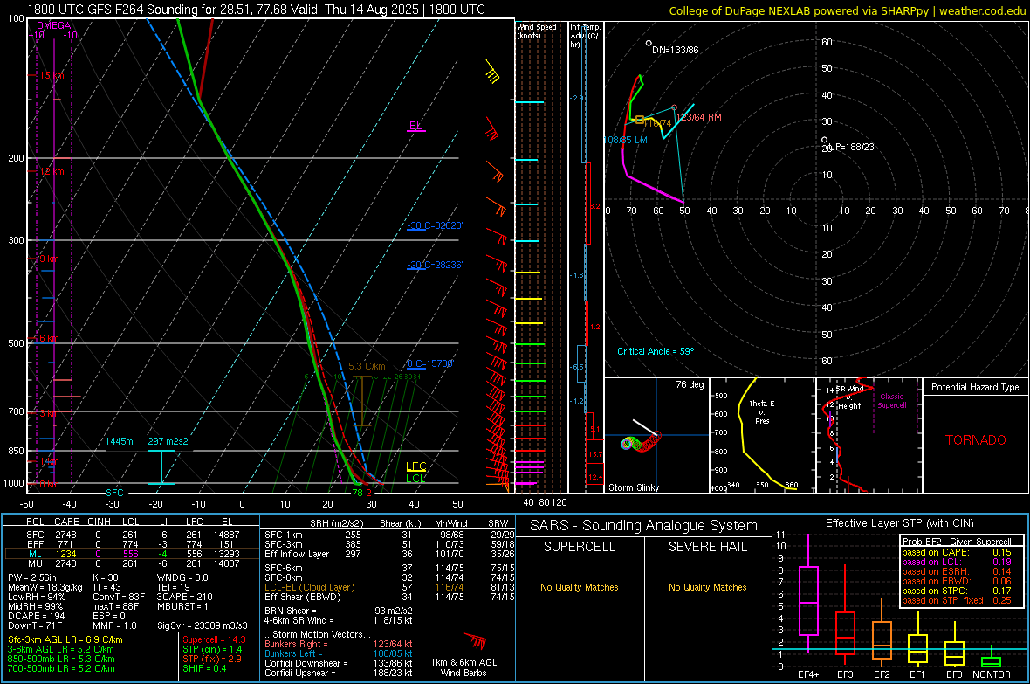
Task: Click the Potential Hazard Type header
Action: (975, 387)
